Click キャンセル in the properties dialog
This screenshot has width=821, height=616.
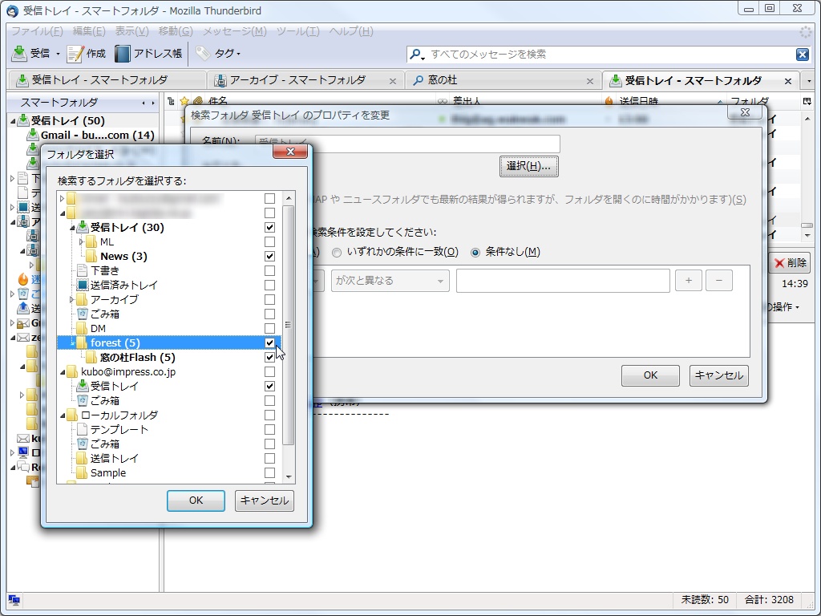click(x=719, y=375)
